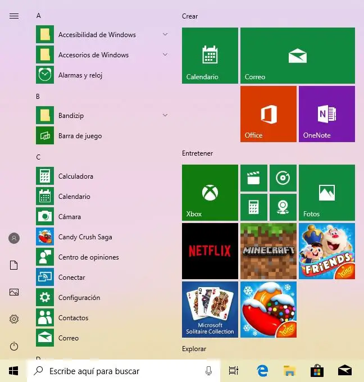364x382 pixels.
Task: Launch the Conectar app
Action: tap(102, 277)
